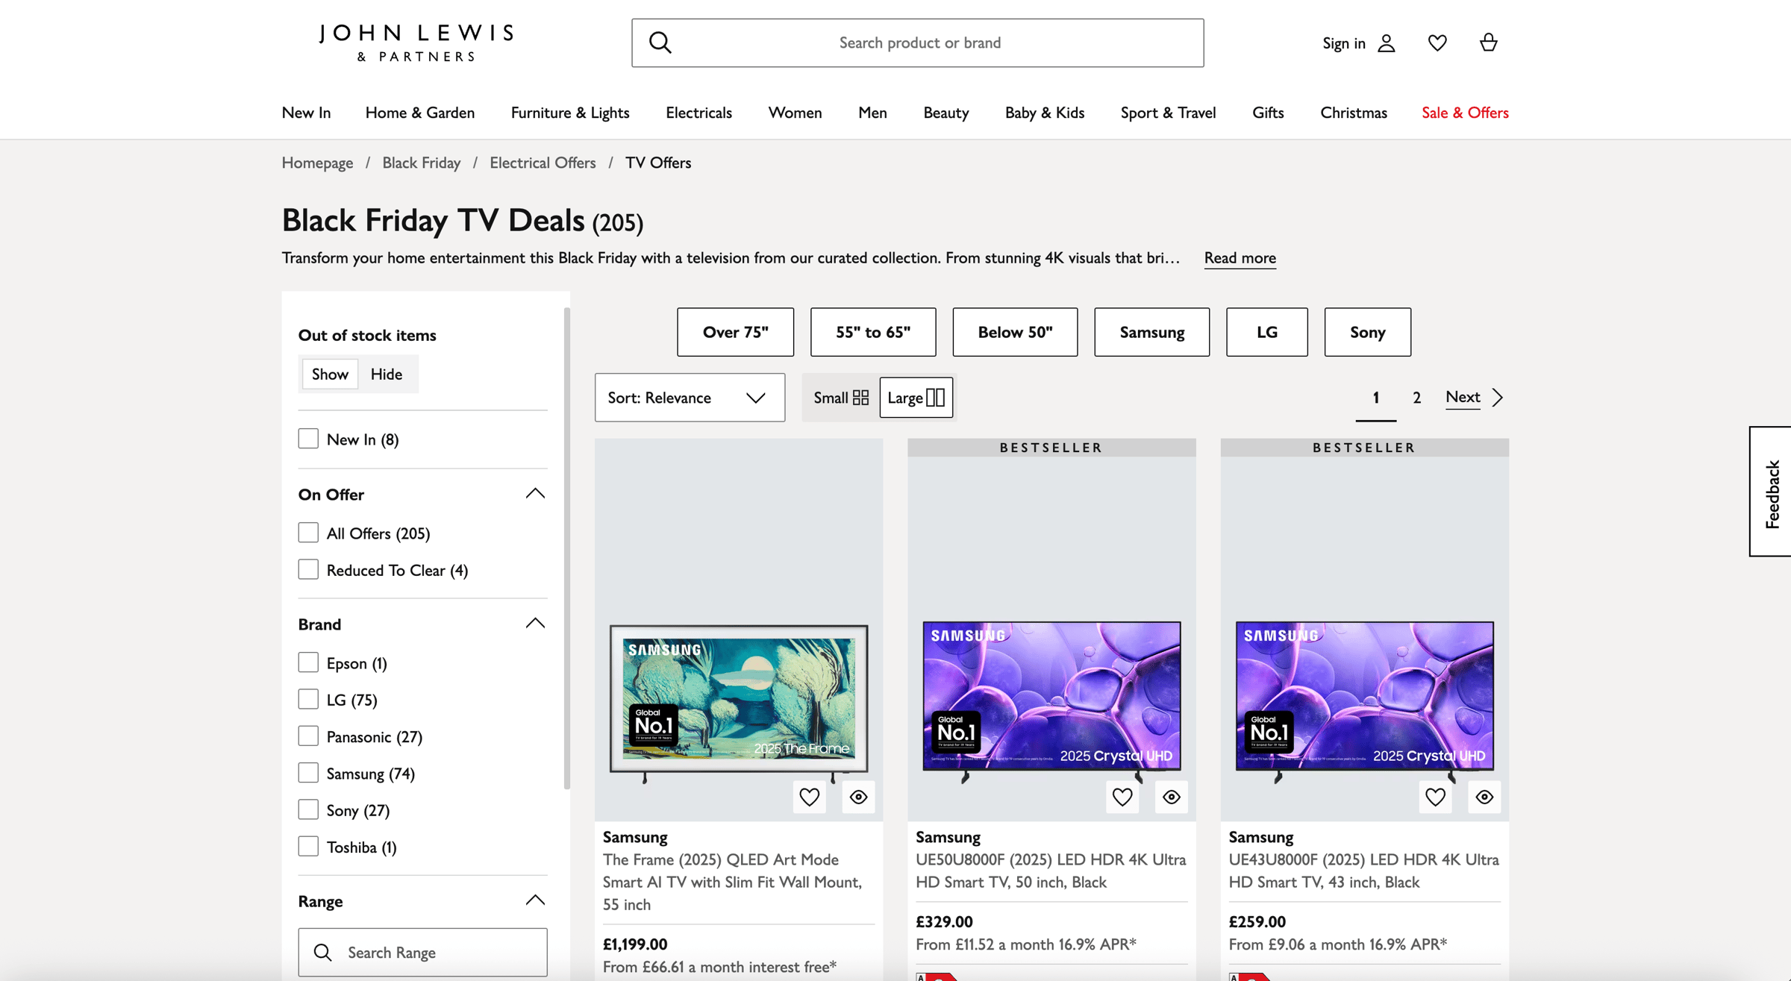Open the Sort Relevance dropdown
This screenshot has width=1791, height=981.
tap(689, 398)
